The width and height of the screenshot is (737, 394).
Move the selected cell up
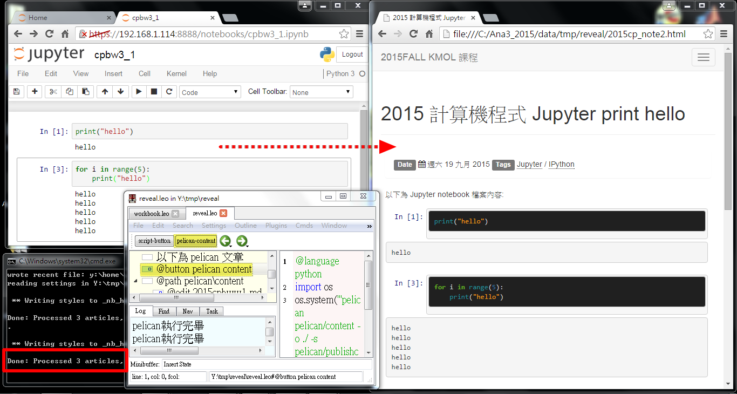[x=105, y=92]
